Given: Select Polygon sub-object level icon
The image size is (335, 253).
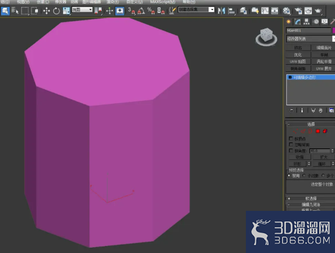Looking at the screenshot, I should (x=318, y=131).
